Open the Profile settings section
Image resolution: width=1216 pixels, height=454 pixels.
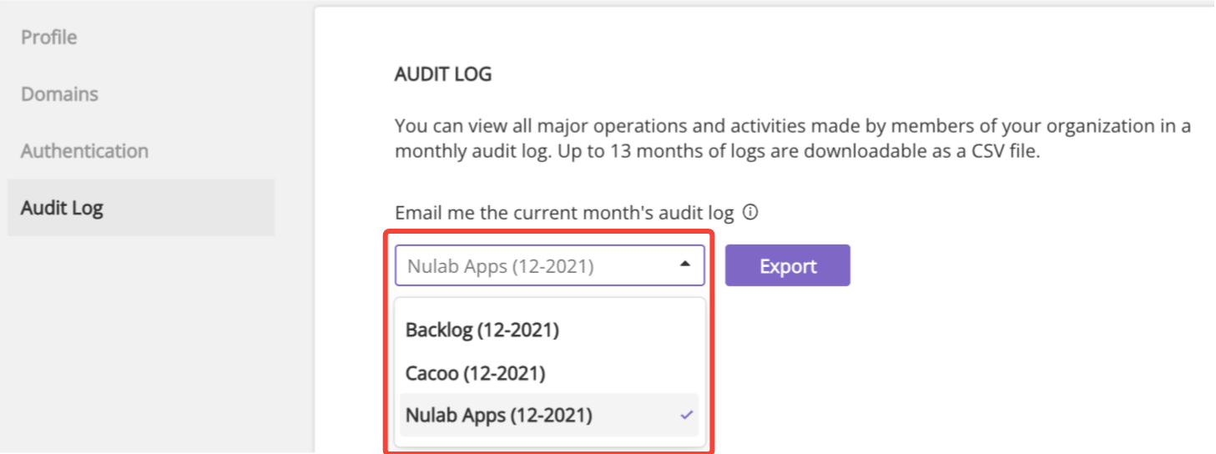pos(49,38)
